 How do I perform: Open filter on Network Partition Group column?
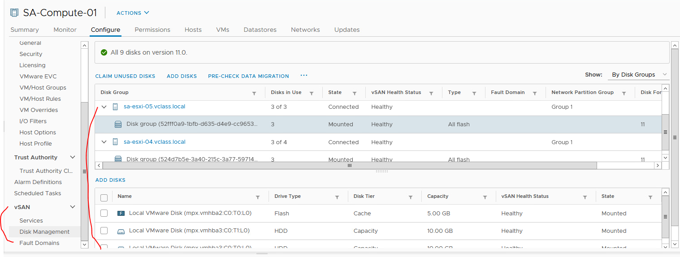tap(624, 93)
